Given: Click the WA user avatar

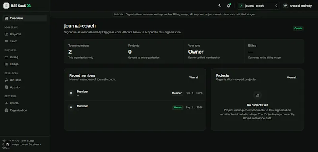Looking at the screenshot, I should [285, 6].
